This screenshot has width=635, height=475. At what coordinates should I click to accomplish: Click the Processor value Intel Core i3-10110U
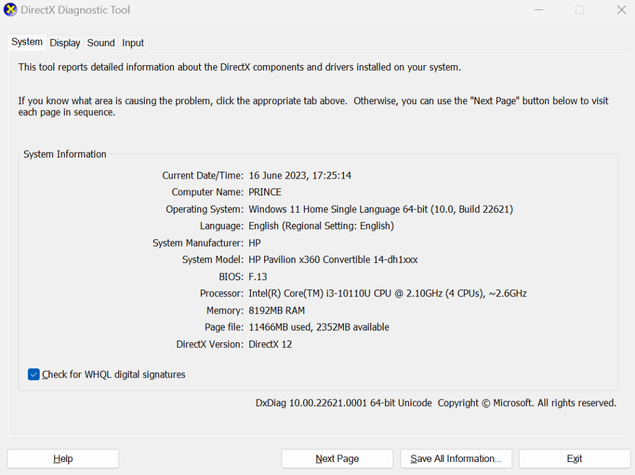[388, 293]
